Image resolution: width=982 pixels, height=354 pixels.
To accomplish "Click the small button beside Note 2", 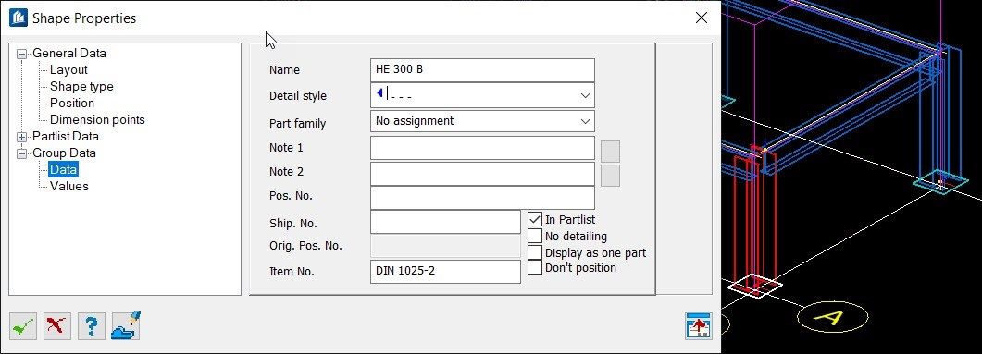I will tap(610, 175).
